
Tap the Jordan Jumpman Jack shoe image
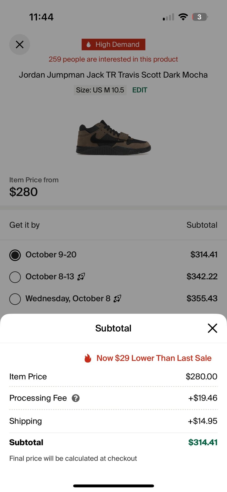(x=113, y=137)
